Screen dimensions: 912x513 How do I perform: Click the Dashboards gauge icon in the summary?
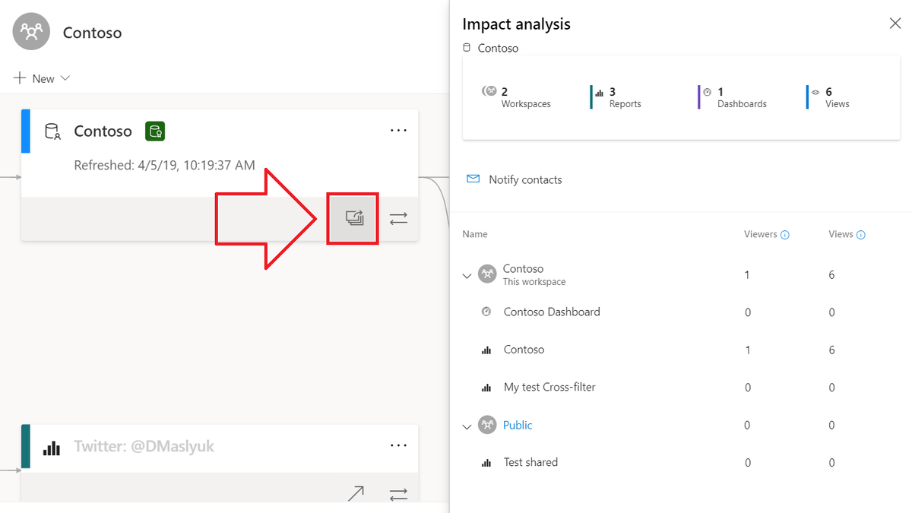coord(708,92)
